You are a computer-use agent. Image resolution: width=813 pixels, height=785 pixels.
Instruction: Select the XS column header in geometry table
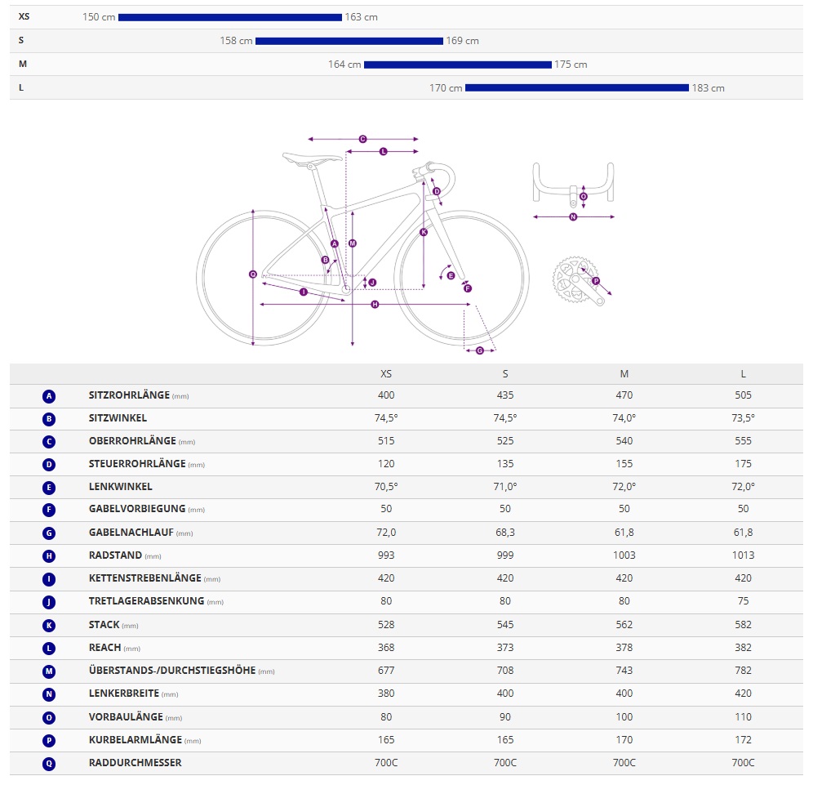(x=386, y=374)
